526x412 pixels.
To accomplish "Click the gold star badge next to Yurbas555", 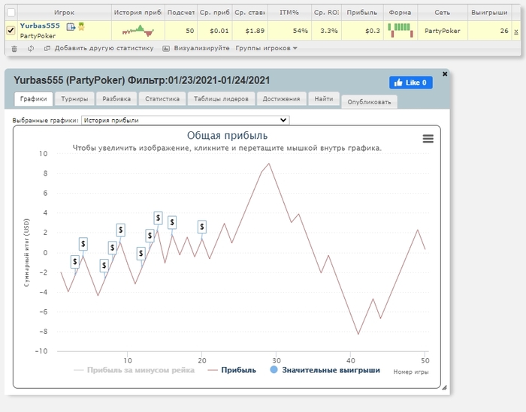I will (x=81, y=26).
